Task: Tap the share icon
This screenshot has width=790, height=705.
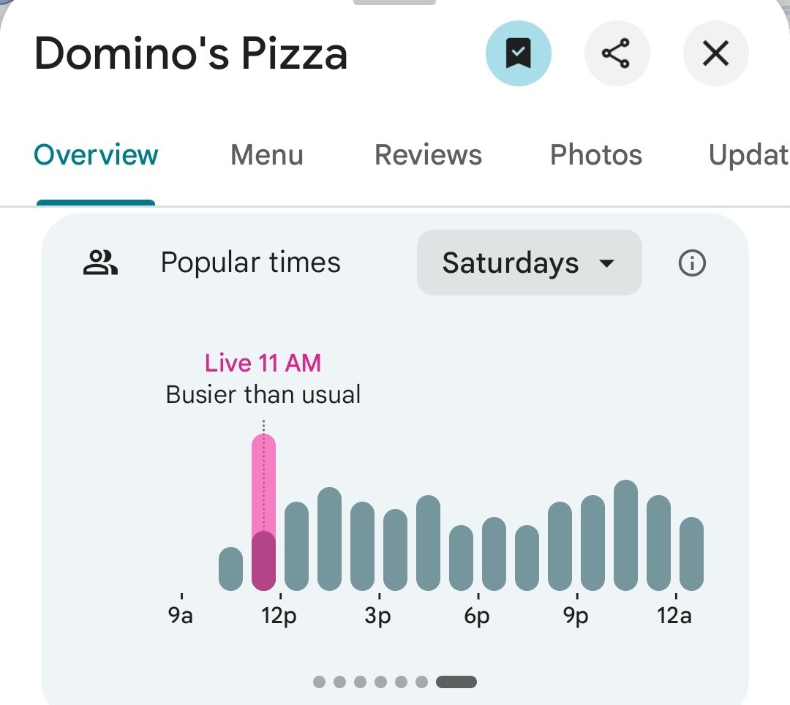Action: 617,53
